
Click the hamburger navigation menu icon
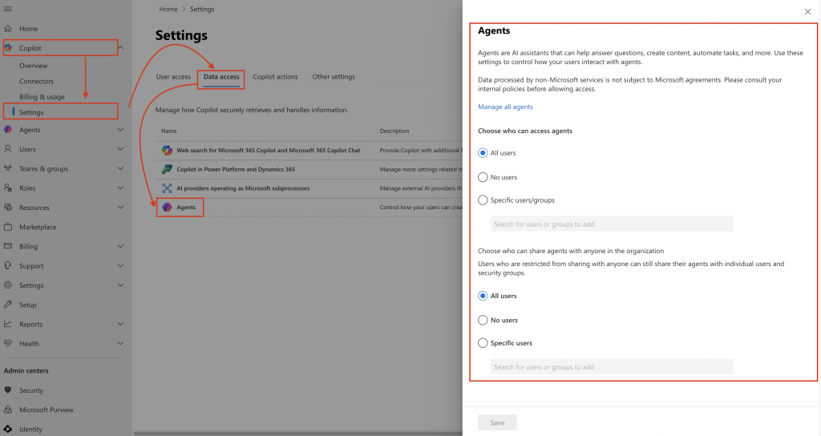coord(8,9)
